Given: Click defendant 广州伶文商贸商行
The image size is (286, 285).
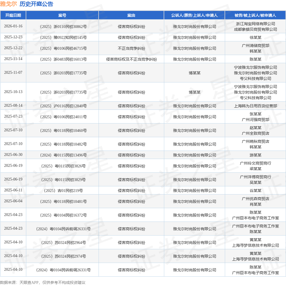Looking at the screenshot, I should tap(255, 163).
